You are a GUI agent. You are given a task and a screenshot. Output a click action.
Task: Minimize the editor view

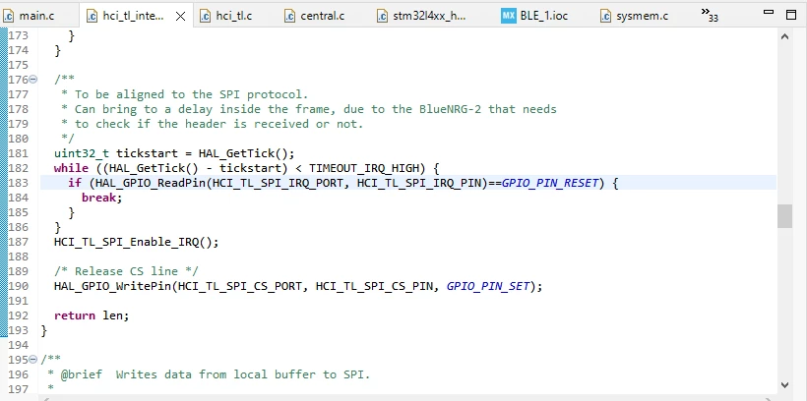(769, 13)
